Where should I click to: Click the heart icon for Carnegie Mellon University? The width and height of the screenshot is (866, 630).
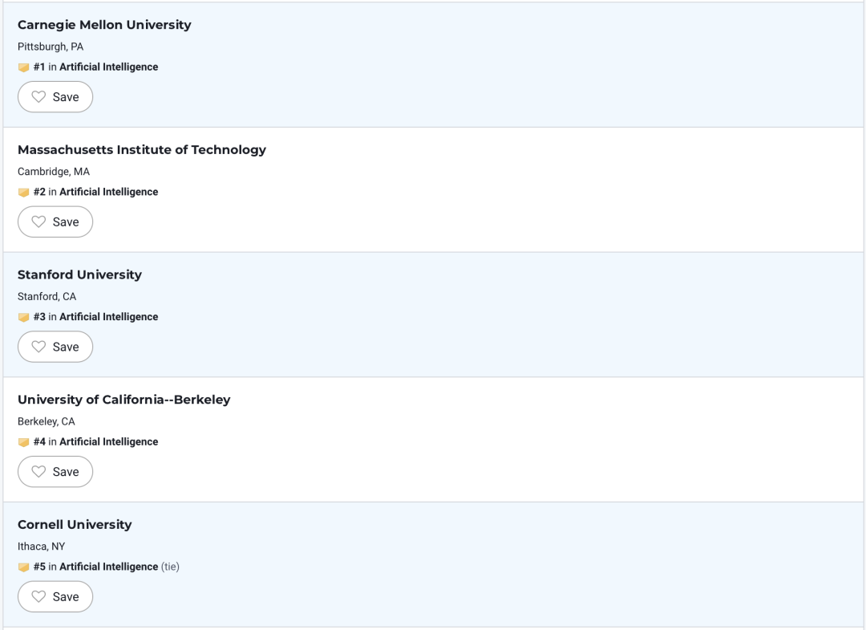click(38, 97)
